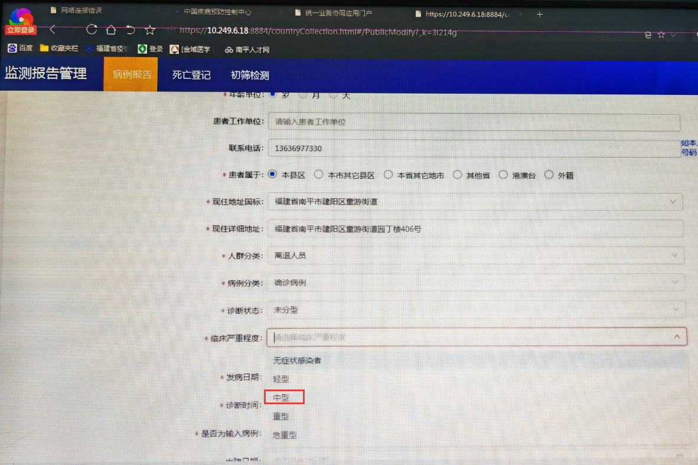Expand the 人群分类 dropdown

[674, 256]
